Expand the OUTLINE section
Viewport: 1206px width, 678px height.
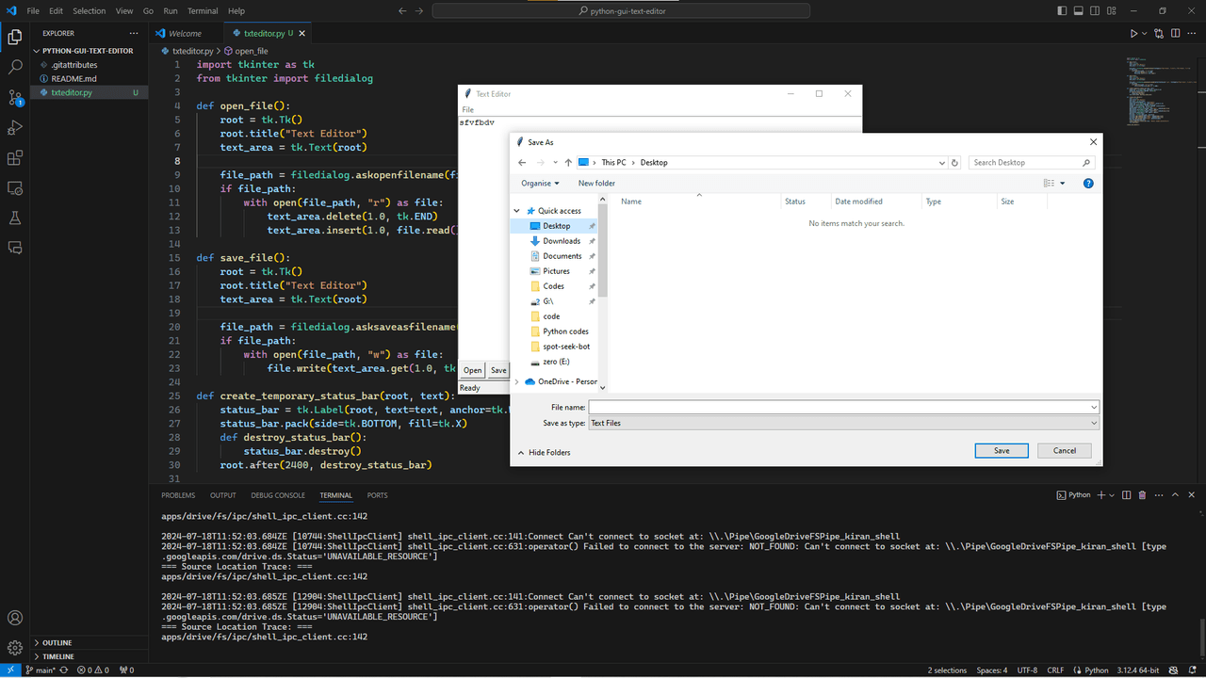(57, 643)
